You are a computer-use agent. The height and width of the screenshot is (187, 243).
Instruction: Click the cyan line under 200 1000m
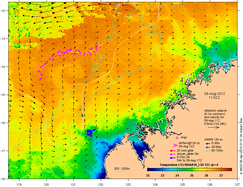(x=120, y=171)
